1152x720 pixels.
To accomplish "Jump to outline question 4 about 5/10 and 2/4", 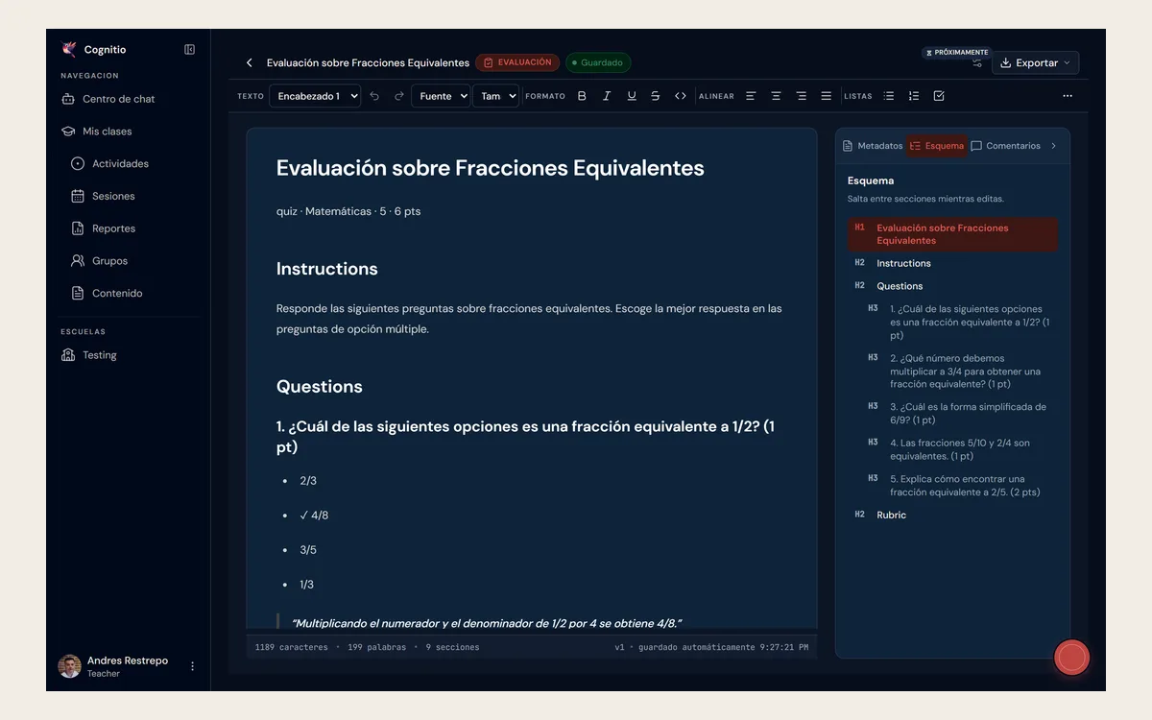I will (x=960, y=449).
